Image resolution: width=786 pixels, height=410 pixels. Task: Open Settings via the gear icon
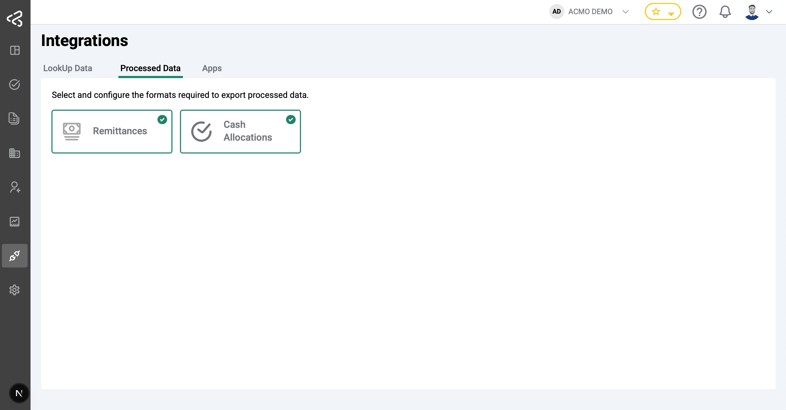(x=14, y=290)
